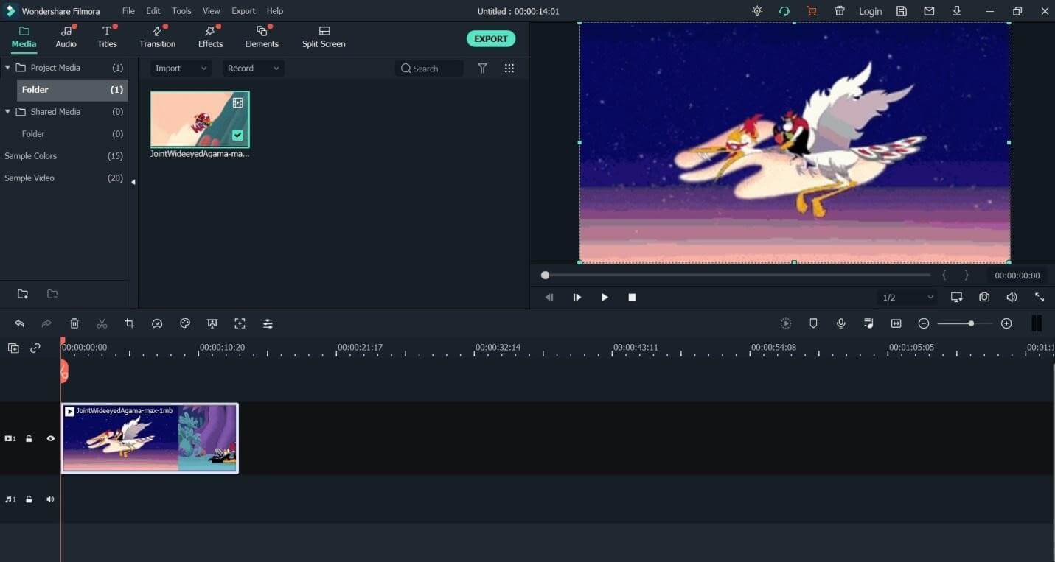Play the preview video

[x=605, y=297]
